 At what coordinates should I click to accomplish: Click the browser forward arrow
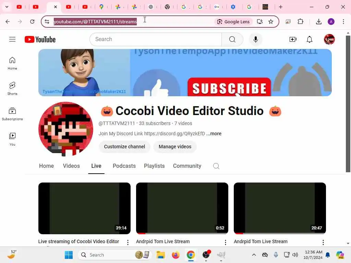pos(20,22)
